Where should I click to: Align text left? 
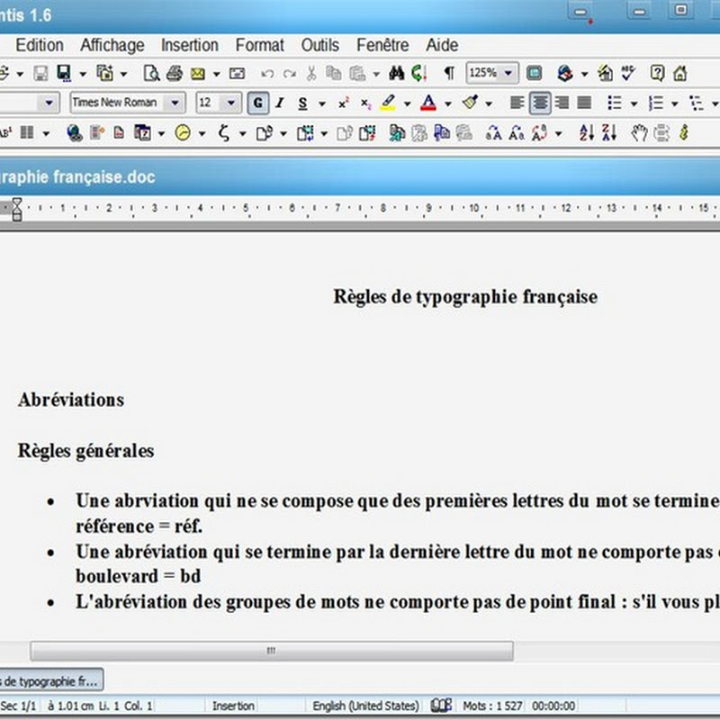coord(517,103)
